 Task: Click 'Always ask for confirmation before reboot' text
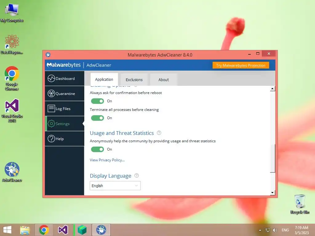[126, 93]
